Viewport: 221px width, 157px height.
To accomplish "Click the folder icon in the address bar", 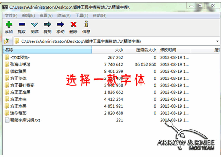I will click(17, 41).
